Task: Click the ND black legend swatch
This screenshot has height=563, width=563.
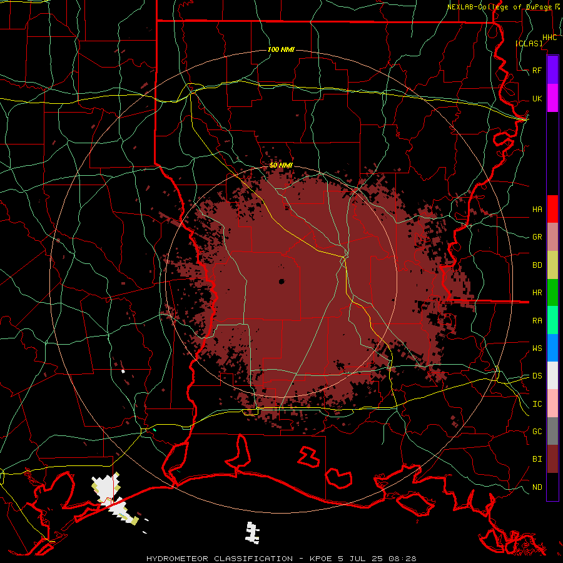Action: (552, 487)
